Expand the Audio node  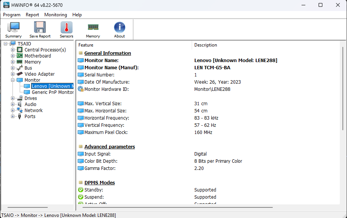[x=13, y=104]
